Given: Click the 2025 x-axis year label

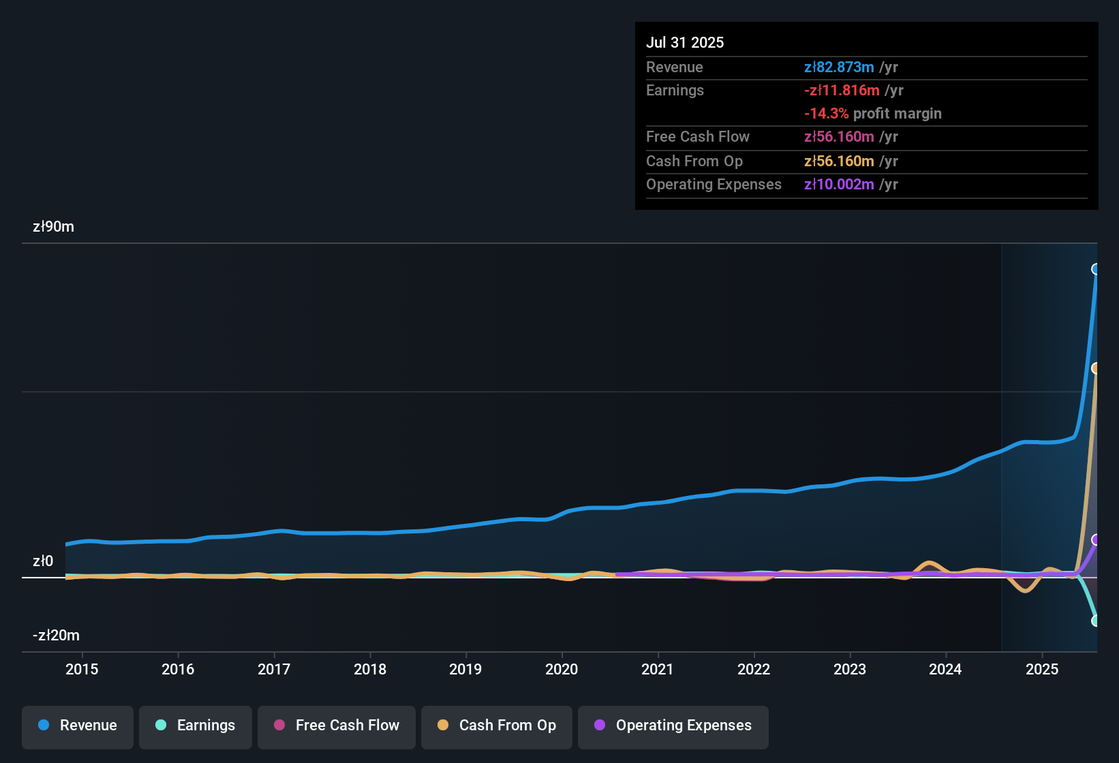Looking at the screenshot, I should click(1042, 670).
